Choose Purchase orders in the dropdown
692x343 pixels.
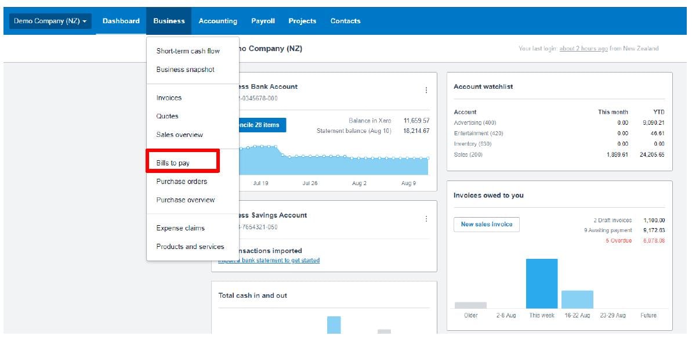click(x=182, y=182)
